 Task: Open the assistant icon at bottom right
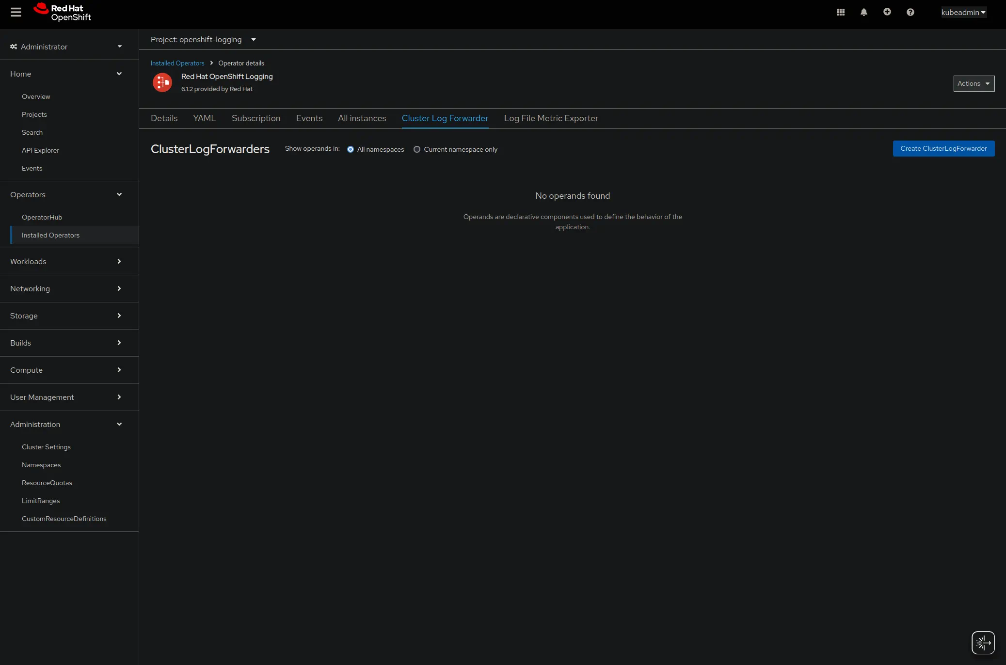coord(983,643)
